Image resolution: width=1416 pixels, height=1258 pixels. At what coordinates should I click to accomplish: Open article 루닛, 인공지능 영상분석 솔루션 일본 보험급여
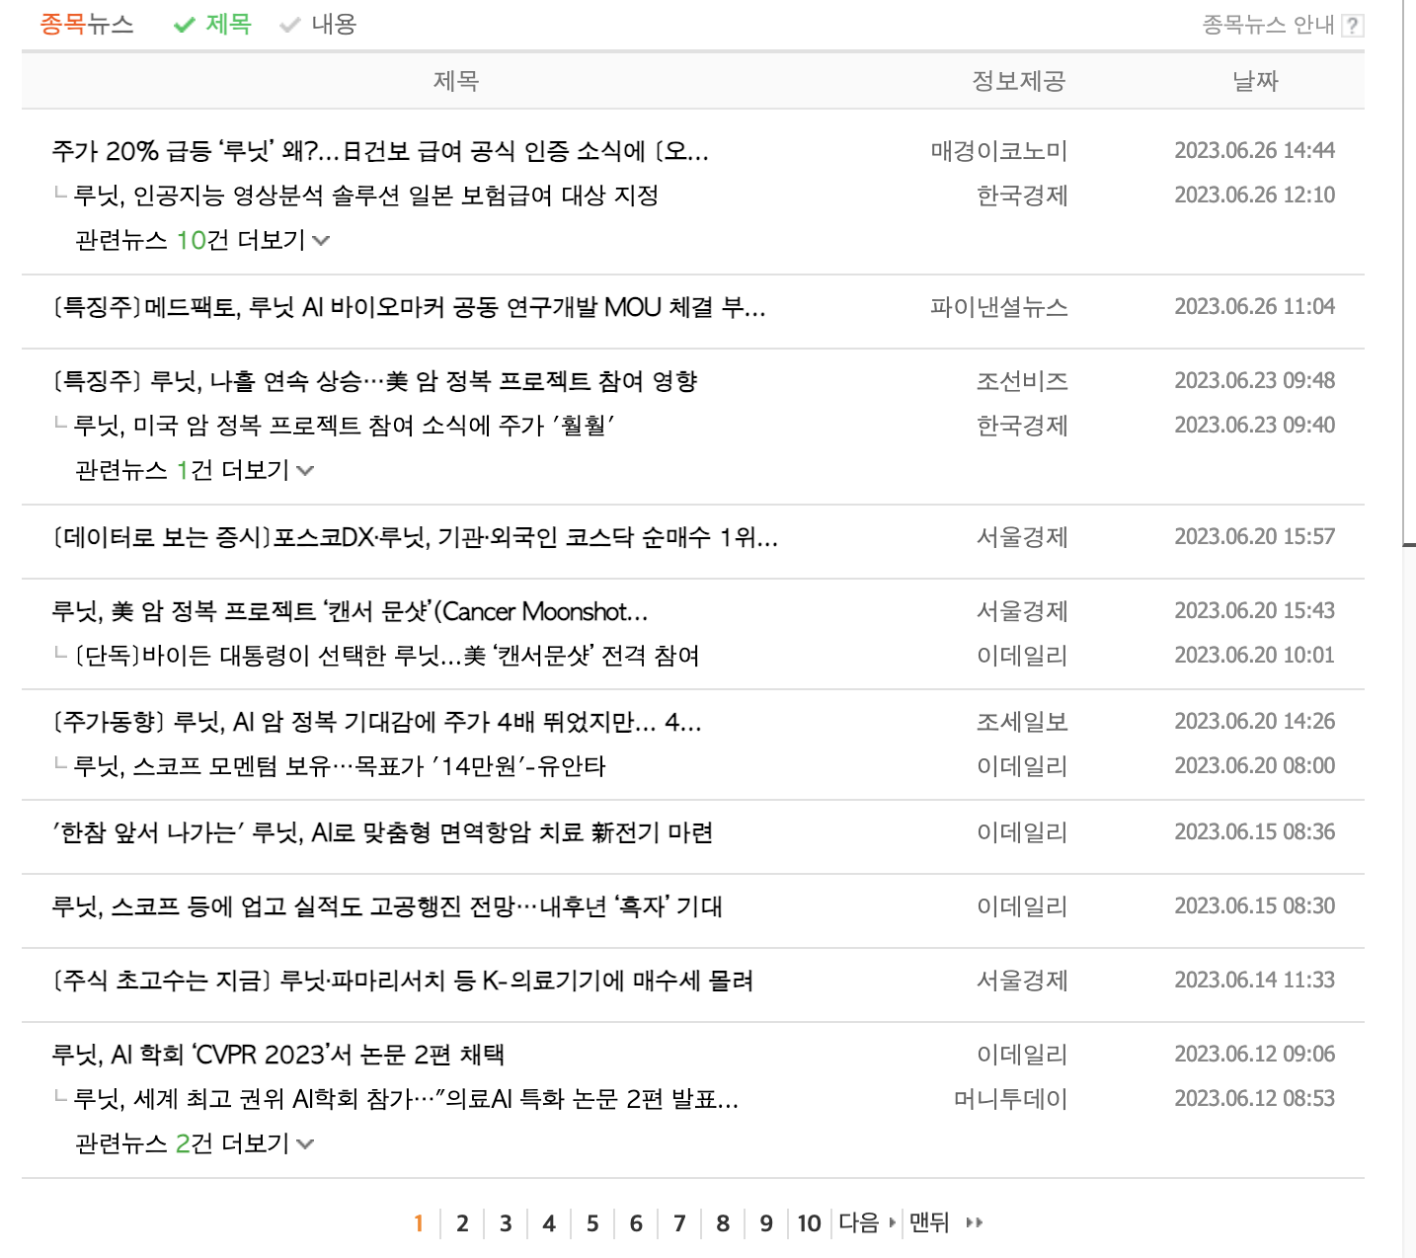(366, 196)
